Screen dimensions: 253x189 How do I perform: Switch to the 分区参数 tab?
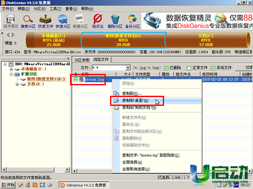pyautogui.click(x=82, y=60)
